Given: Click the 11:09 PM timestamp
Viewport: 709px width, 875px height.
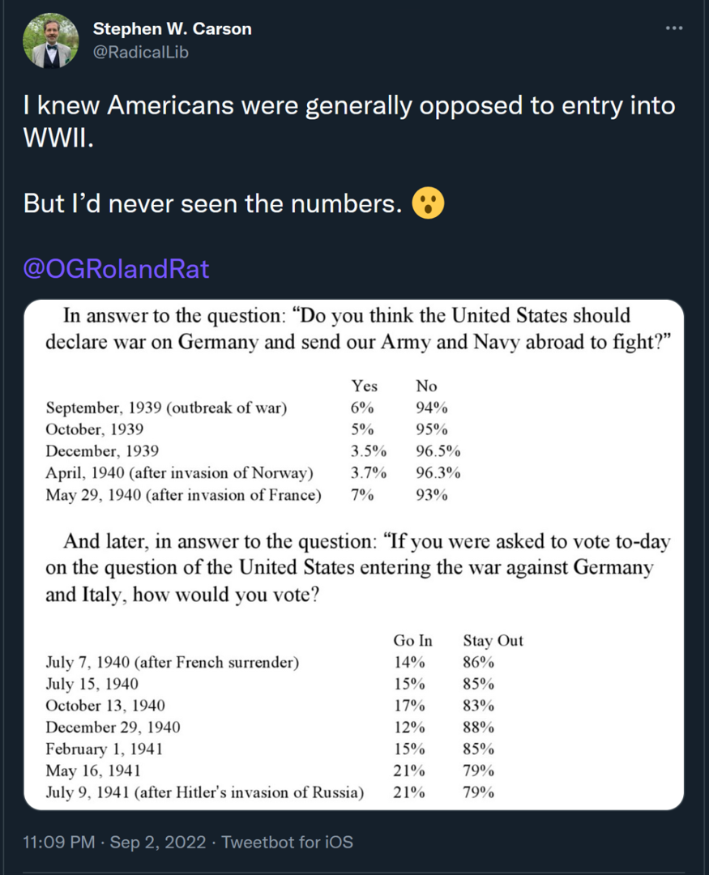Looking at the screenshot, I should click(x=58, y=842).
